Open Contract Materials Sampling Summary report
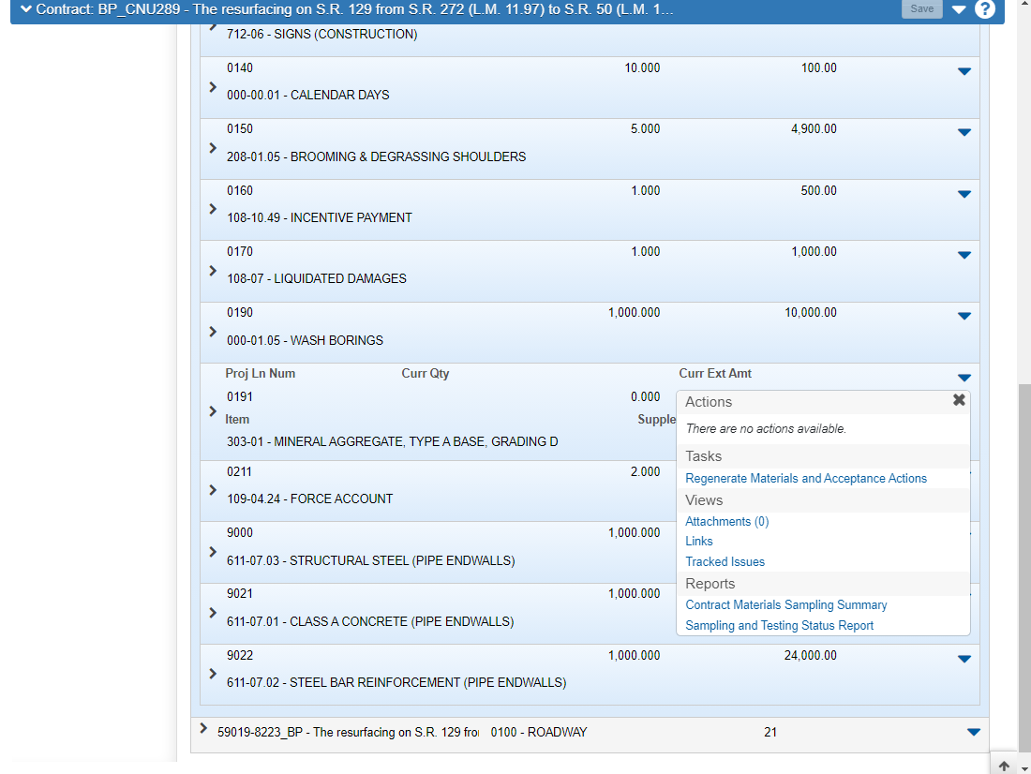The image size is (1031, 774). click(785, 605)
